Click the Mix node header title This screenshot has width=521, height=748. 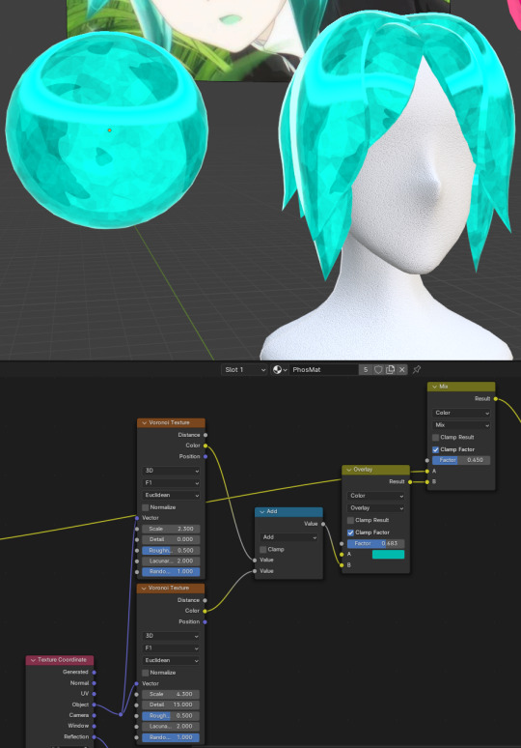[x=444, y=387]
